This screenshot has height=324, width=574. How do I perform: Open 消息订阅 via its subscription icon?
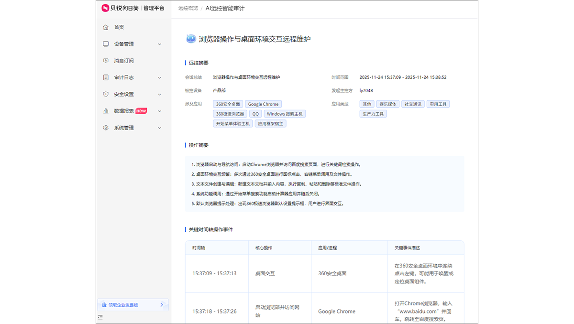click(105, 60)
